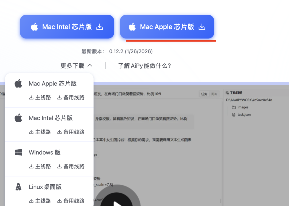289x206 pixels.
Task: Click the download icon before Windows 主线路
Action: [32, 166]
